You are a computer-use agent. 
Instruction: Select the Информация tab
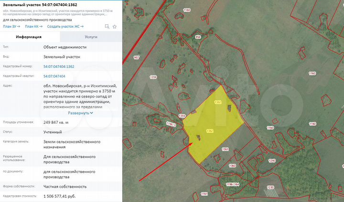click(29, 37)
